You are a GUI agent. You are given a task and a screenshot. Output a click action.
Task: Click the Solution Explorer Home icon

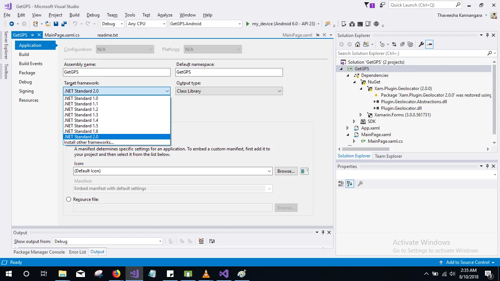coord(358,44)
